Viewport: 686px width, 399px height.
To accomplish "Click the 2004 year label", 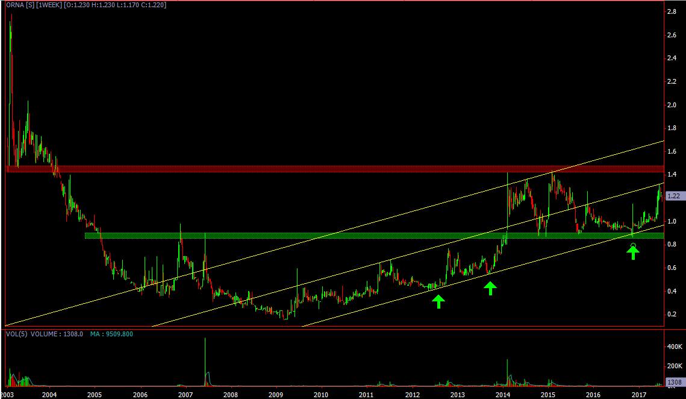I will (x=49, y=395).
